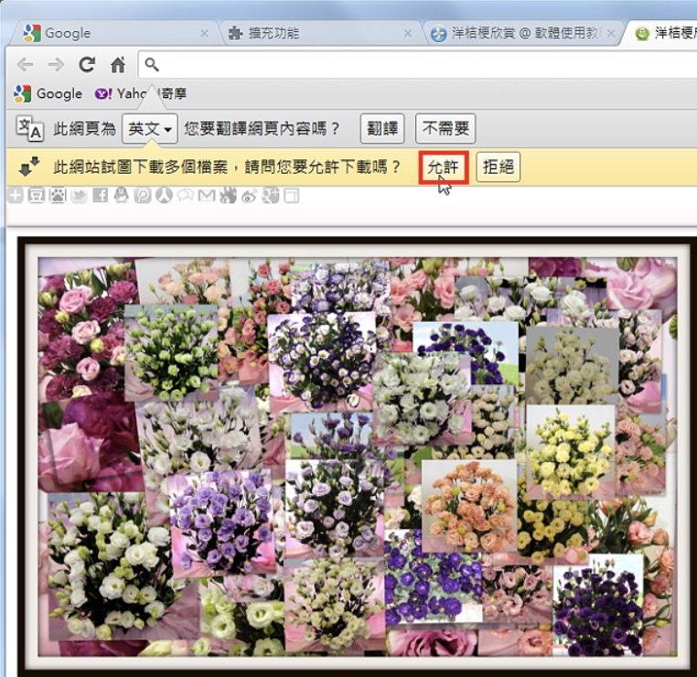This screenshot has height=677, width=697.
Task: Click the plus share icon
Action: point(15,195)
